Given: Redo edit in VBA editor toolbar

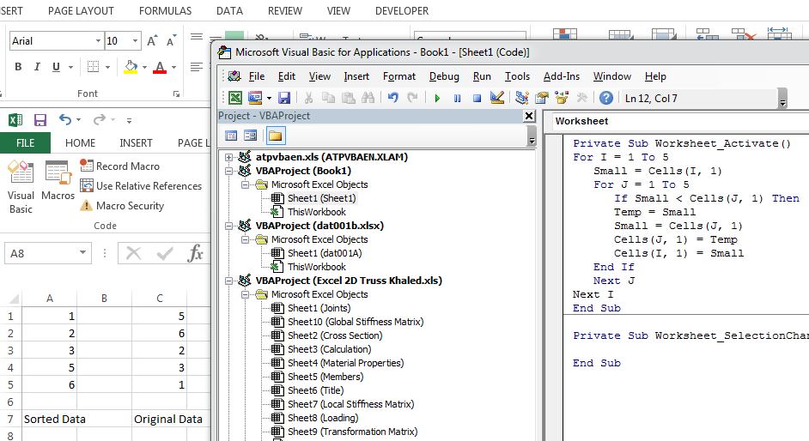Looking at the screenshot, I should [413, 97].
